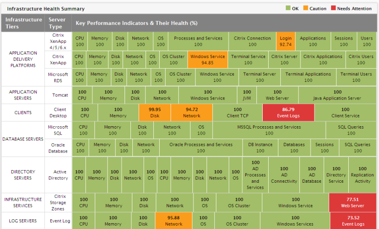The height and width of the screenshot is (229, 379).
Task: Click the Clients tier label
Action: pyautogui.click(x=23, y=113)
